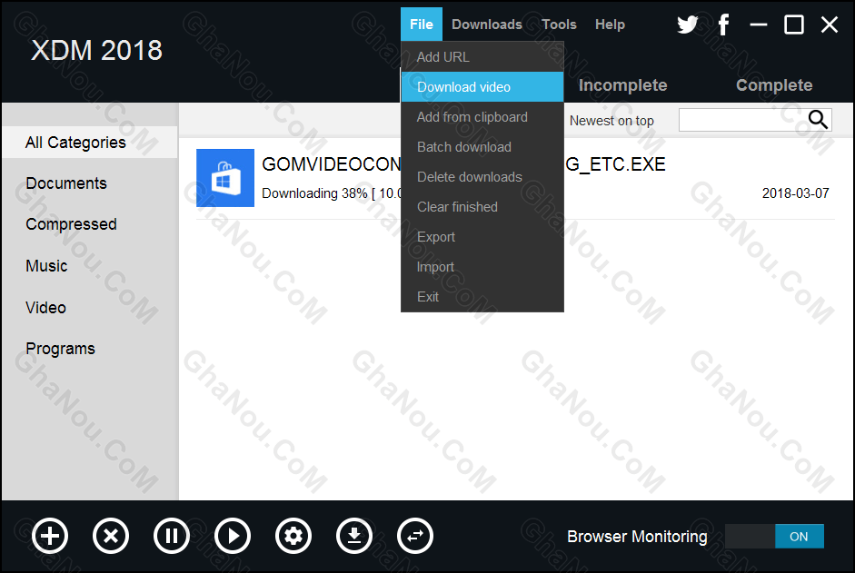Screen dimensions: 855x573
Task: Open the Tools menu
Action: (559, 25)
